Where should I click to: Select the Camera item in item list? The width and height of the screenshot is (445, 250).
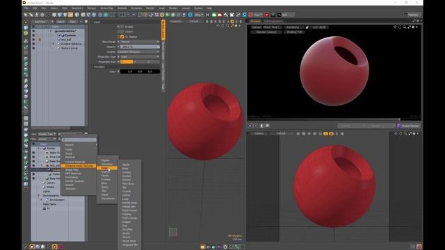coord(70,35)
